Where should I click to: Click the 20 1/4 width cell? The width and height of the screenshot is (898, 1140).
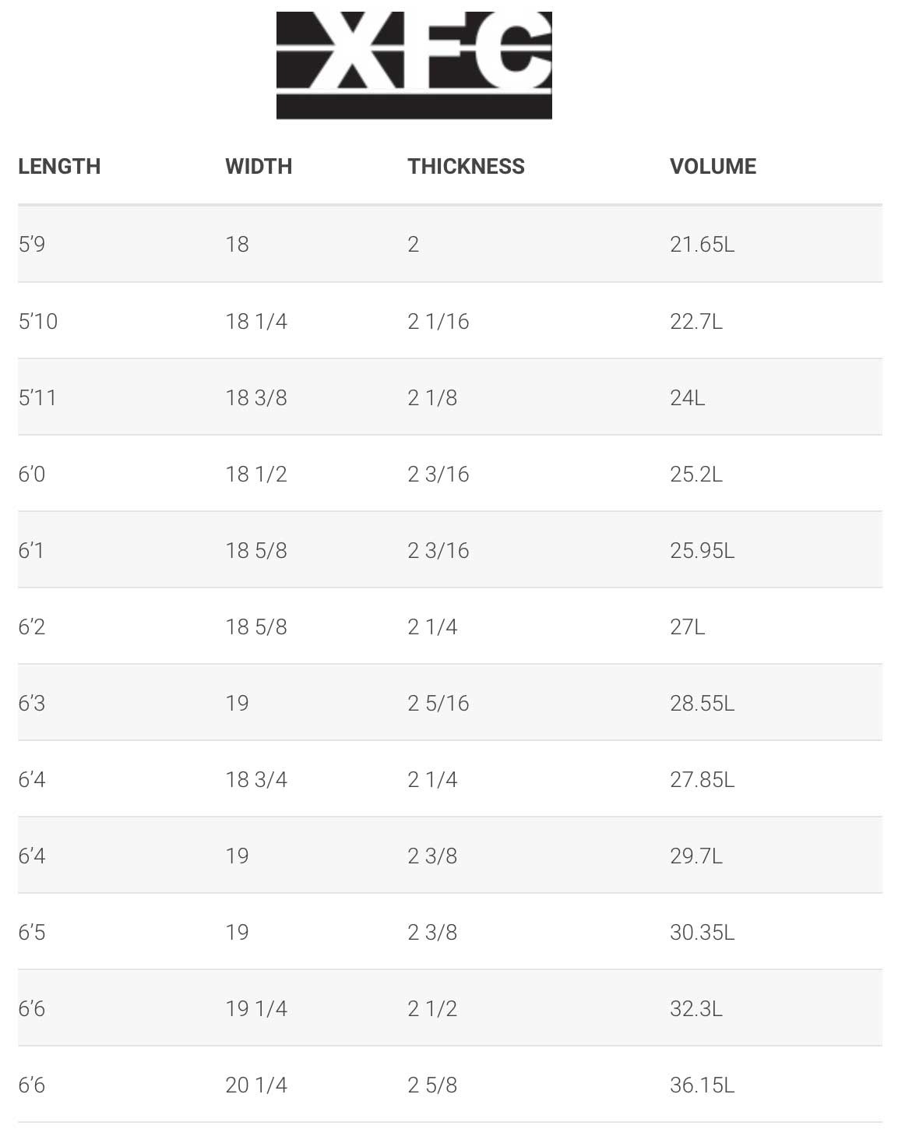[x=256, y=1085]
